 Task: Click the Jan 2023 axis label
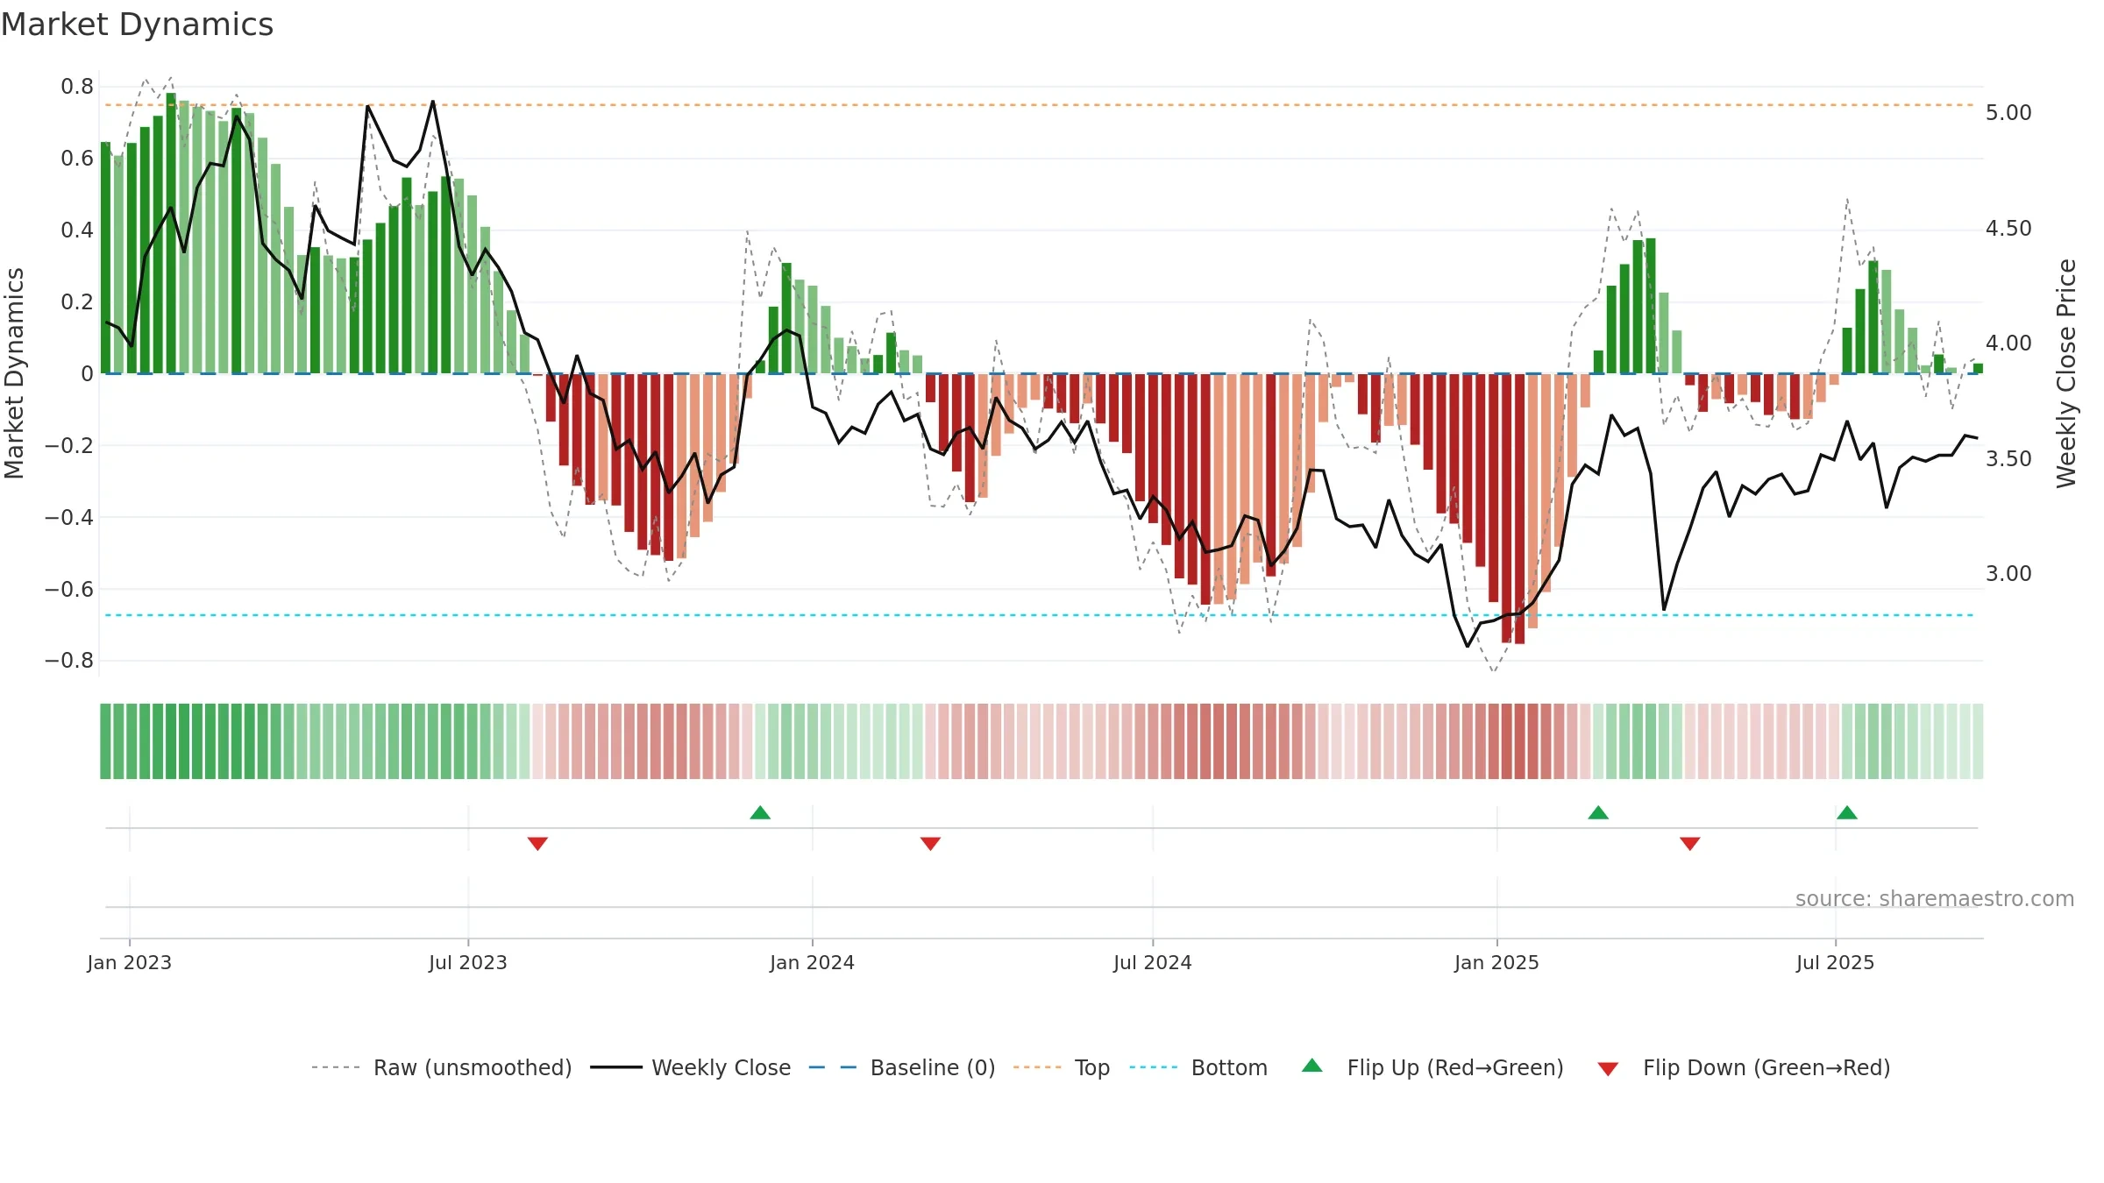pos(130,962)
